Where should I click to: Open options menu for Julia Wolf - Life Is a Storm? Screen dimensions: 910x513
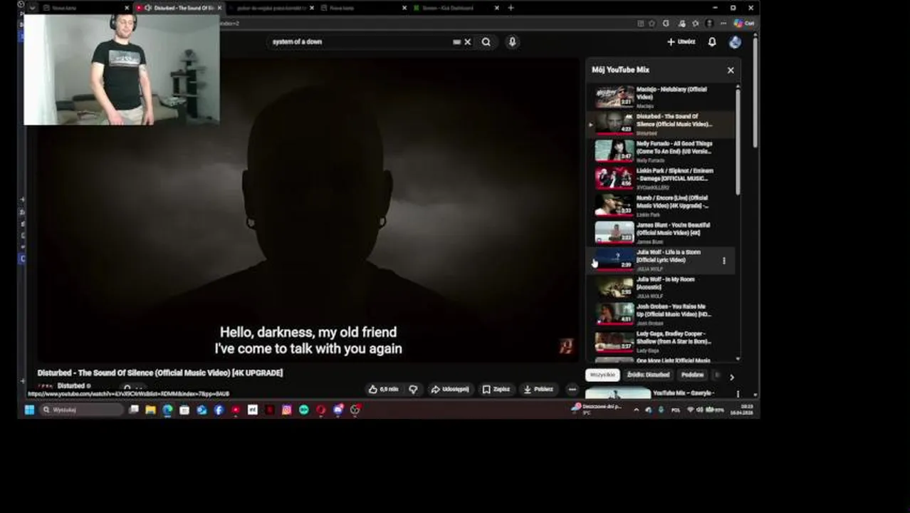[x=724, y=261]
